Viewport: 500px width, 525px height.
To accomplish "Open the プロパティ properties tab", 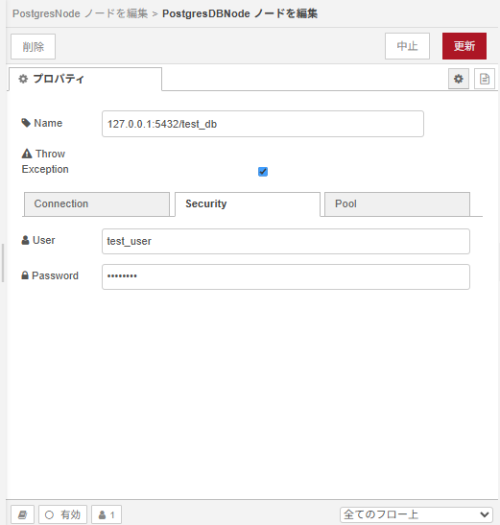I will point(85,79).
